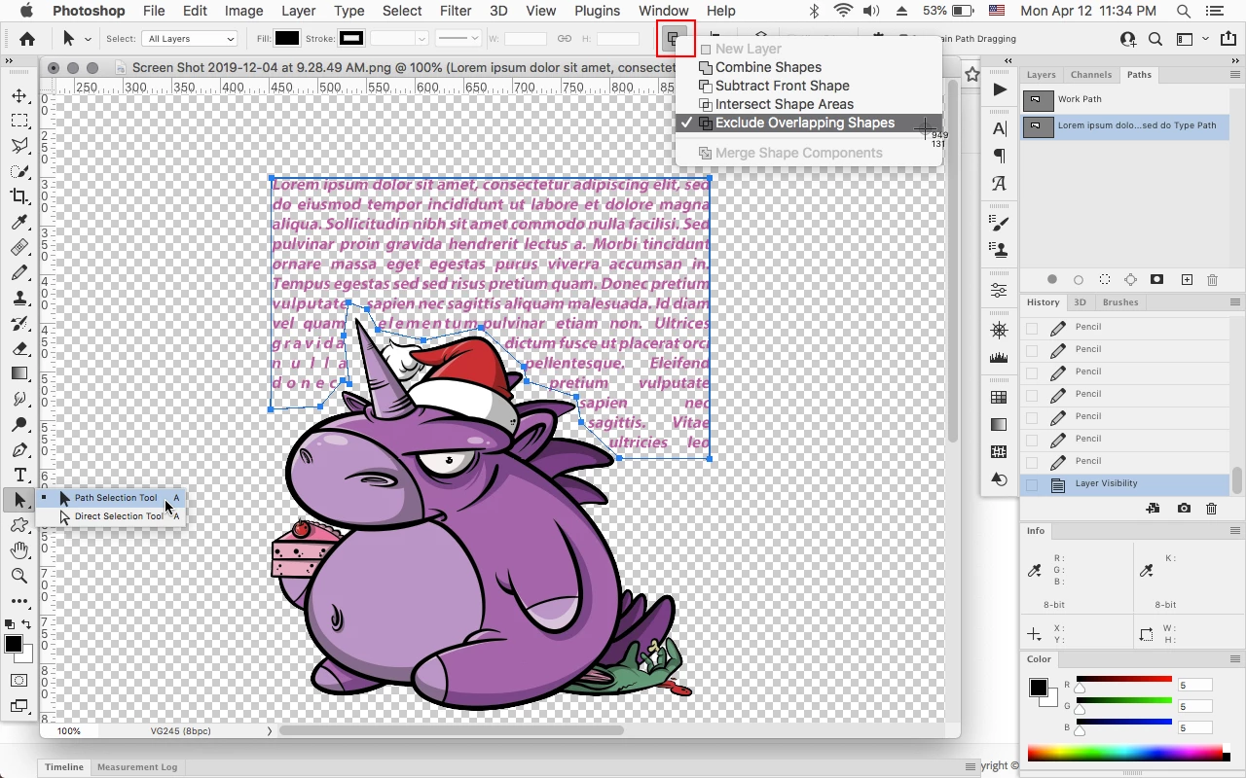Screen dimensions: 1246x778
Task: Open the History panel options menu
Action: pyautogui.click(x=1235, y=302)
